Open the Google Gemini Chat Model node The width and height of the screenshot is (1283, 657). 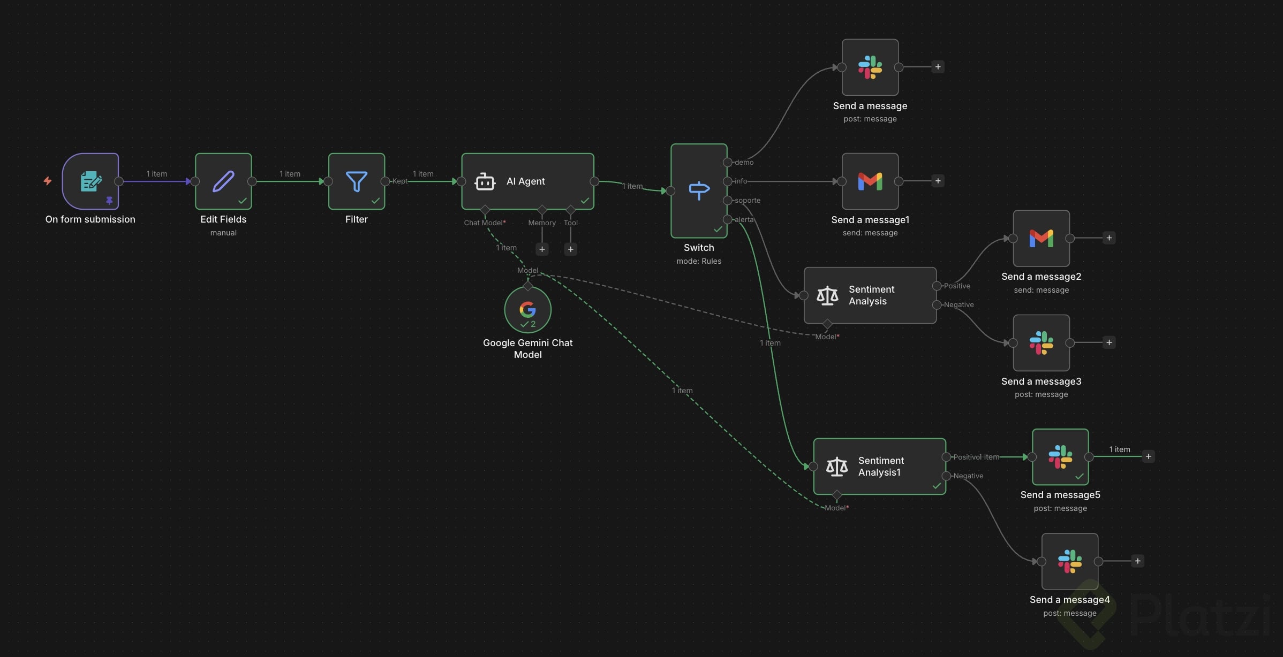527,310
